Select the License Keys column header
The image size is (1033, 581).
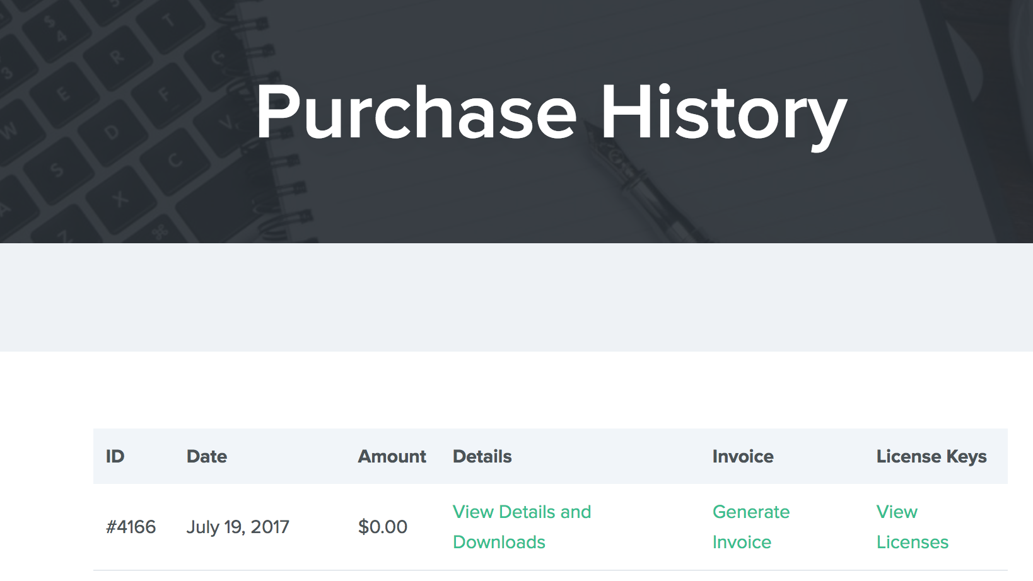coord(931,456)
